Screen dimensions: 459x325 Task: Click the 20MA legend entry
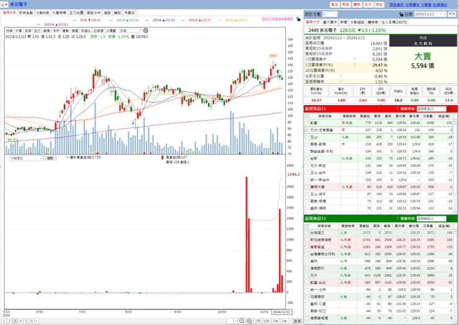[x=160, y=20]
